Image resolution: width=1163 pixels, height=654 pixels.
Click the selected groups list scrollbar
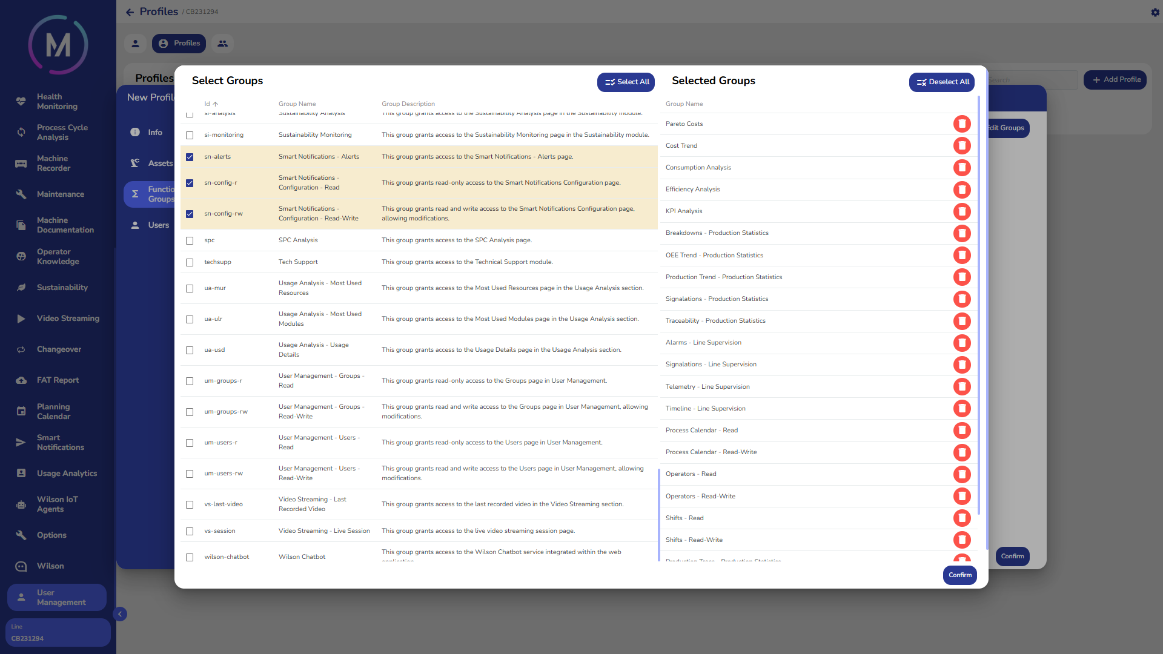point(978,303)
